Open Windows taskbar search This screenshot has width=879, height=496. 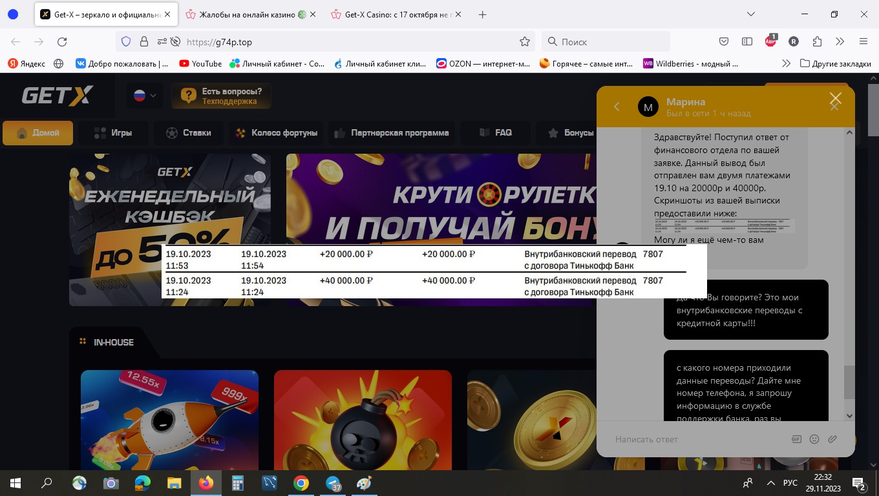(x=47, y=483)
